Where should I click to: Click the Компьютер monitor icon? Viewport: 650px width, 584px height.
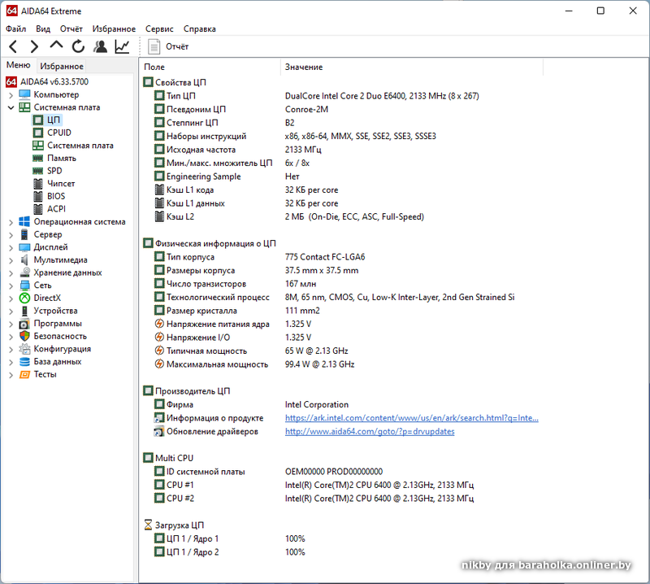coord(24,94)
